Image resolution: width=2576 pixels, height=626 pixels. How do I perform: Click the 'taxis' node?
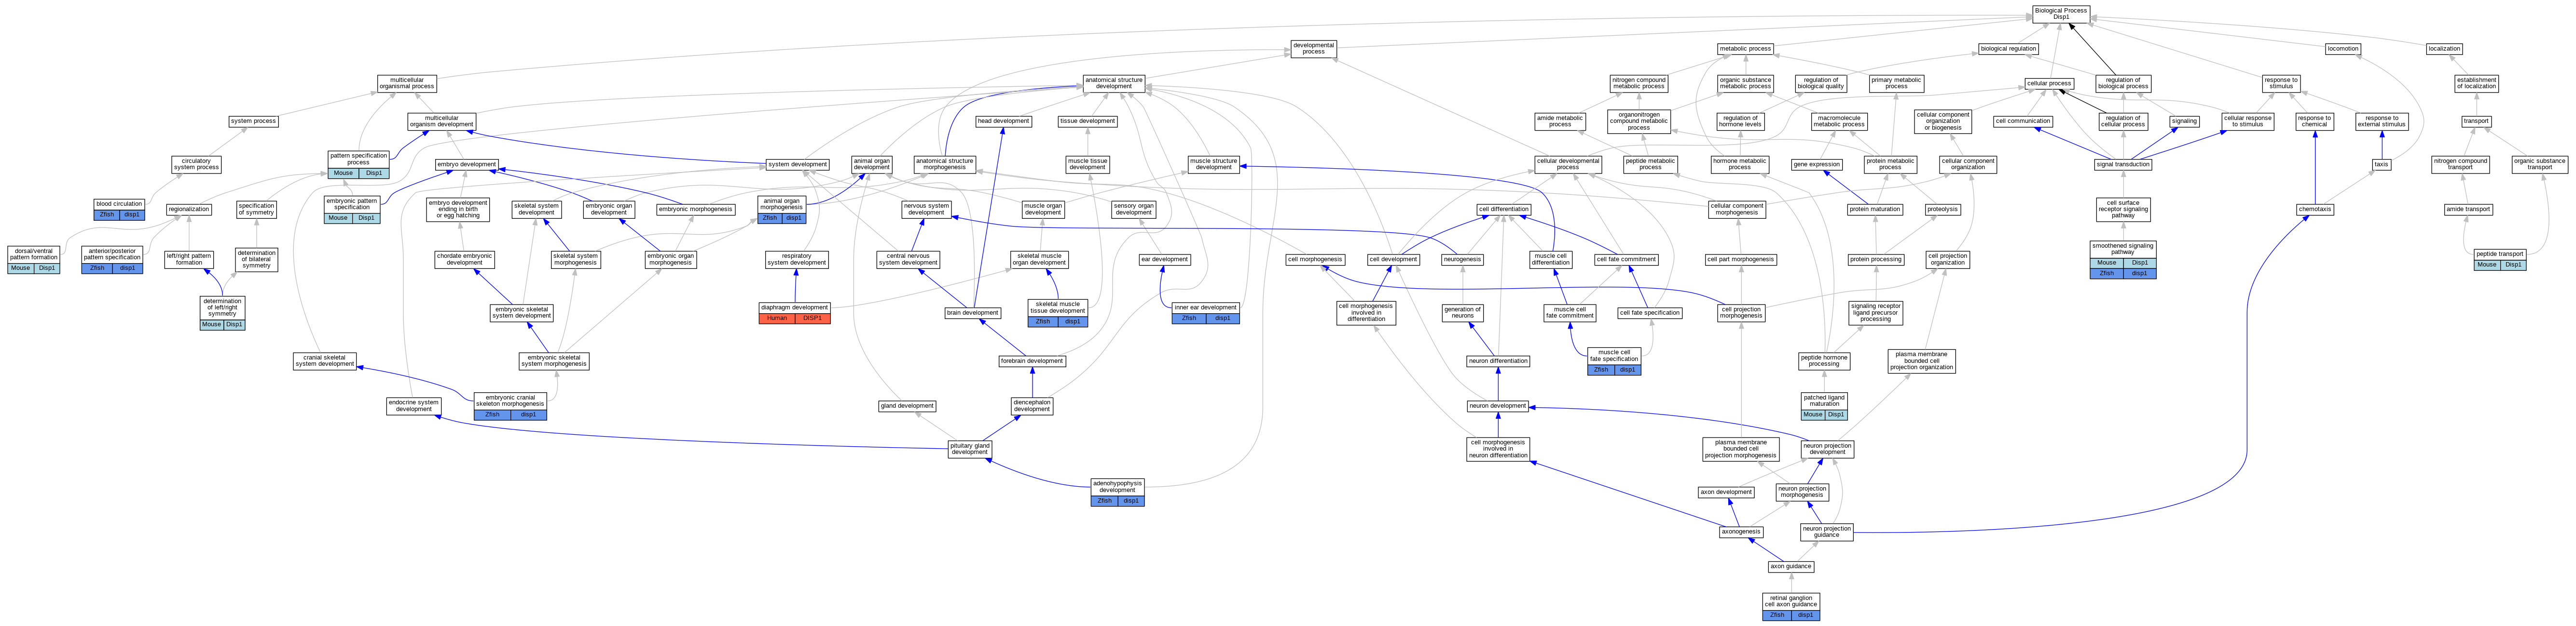click(x=2381, y=164)
